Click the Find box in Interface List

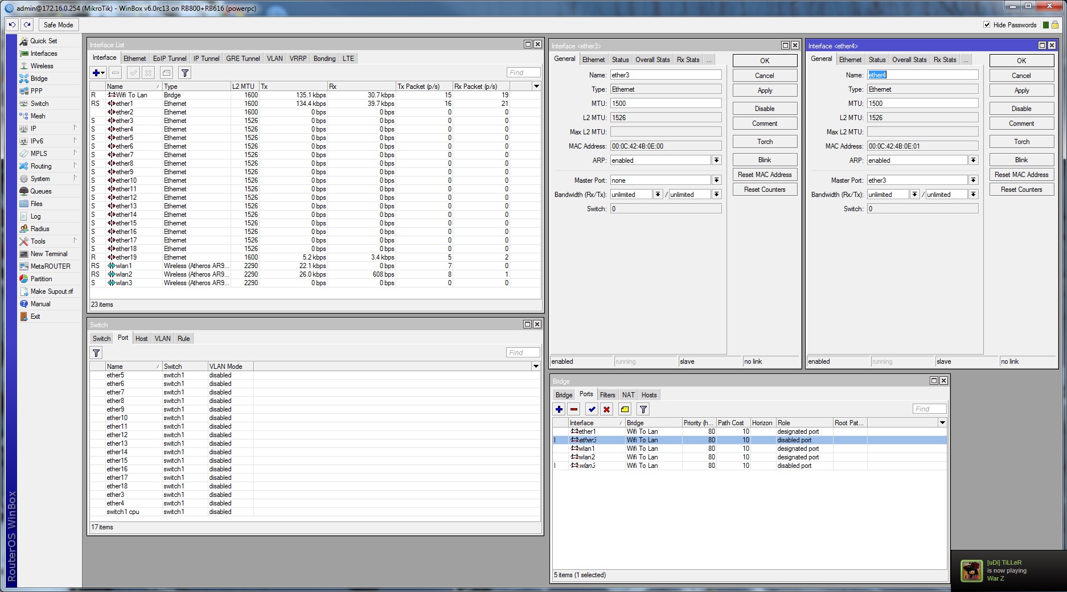tap(523, 73)
